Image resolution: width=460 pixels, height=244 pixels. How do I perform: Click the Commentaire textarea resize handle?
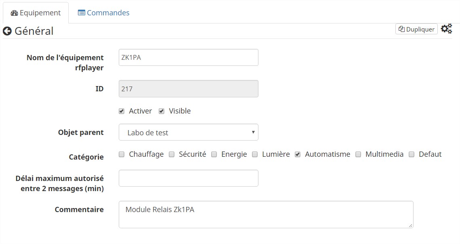click(x=411, y=225)
